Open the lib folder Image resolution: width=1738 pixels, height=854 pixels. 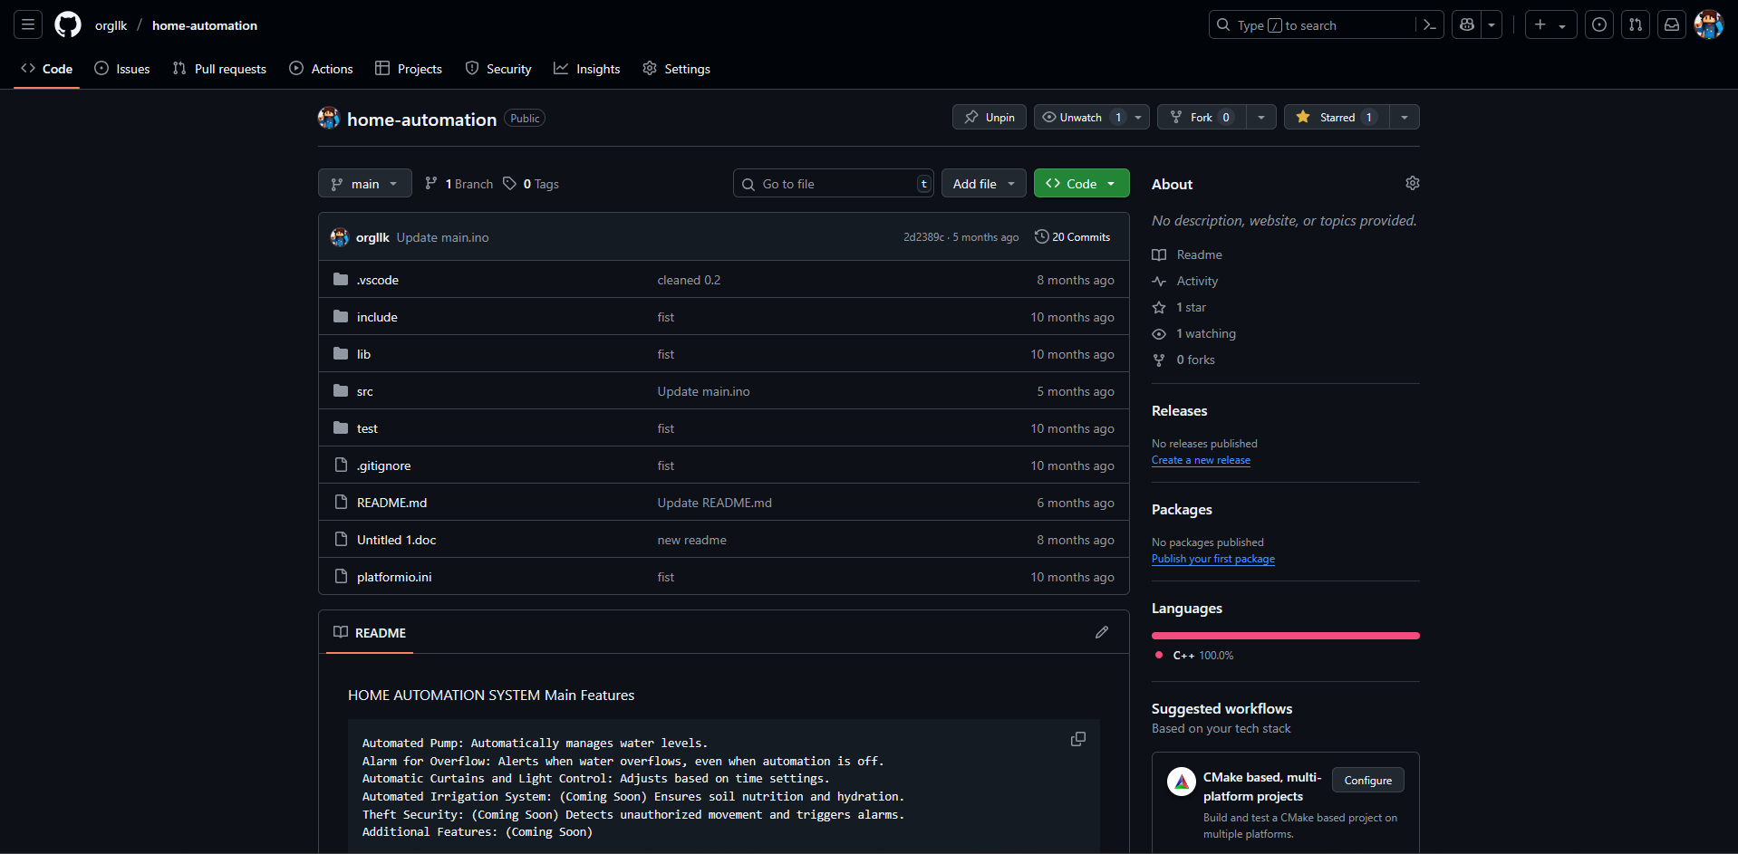coord(363,354)
